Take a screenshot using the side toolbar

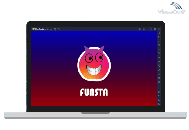coord(159,66)
